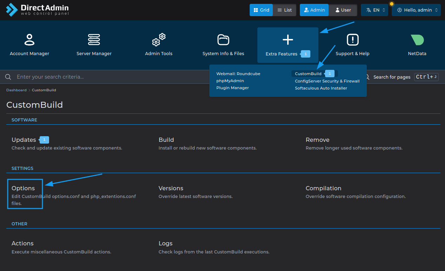Switch to Grid layout view
This screenshot has width=445, height=271.
pyautogui.click(x=261, y=10)
